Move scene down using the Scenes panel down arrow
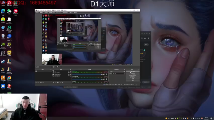Screen dimensions: 214x120 pos(43,82)
